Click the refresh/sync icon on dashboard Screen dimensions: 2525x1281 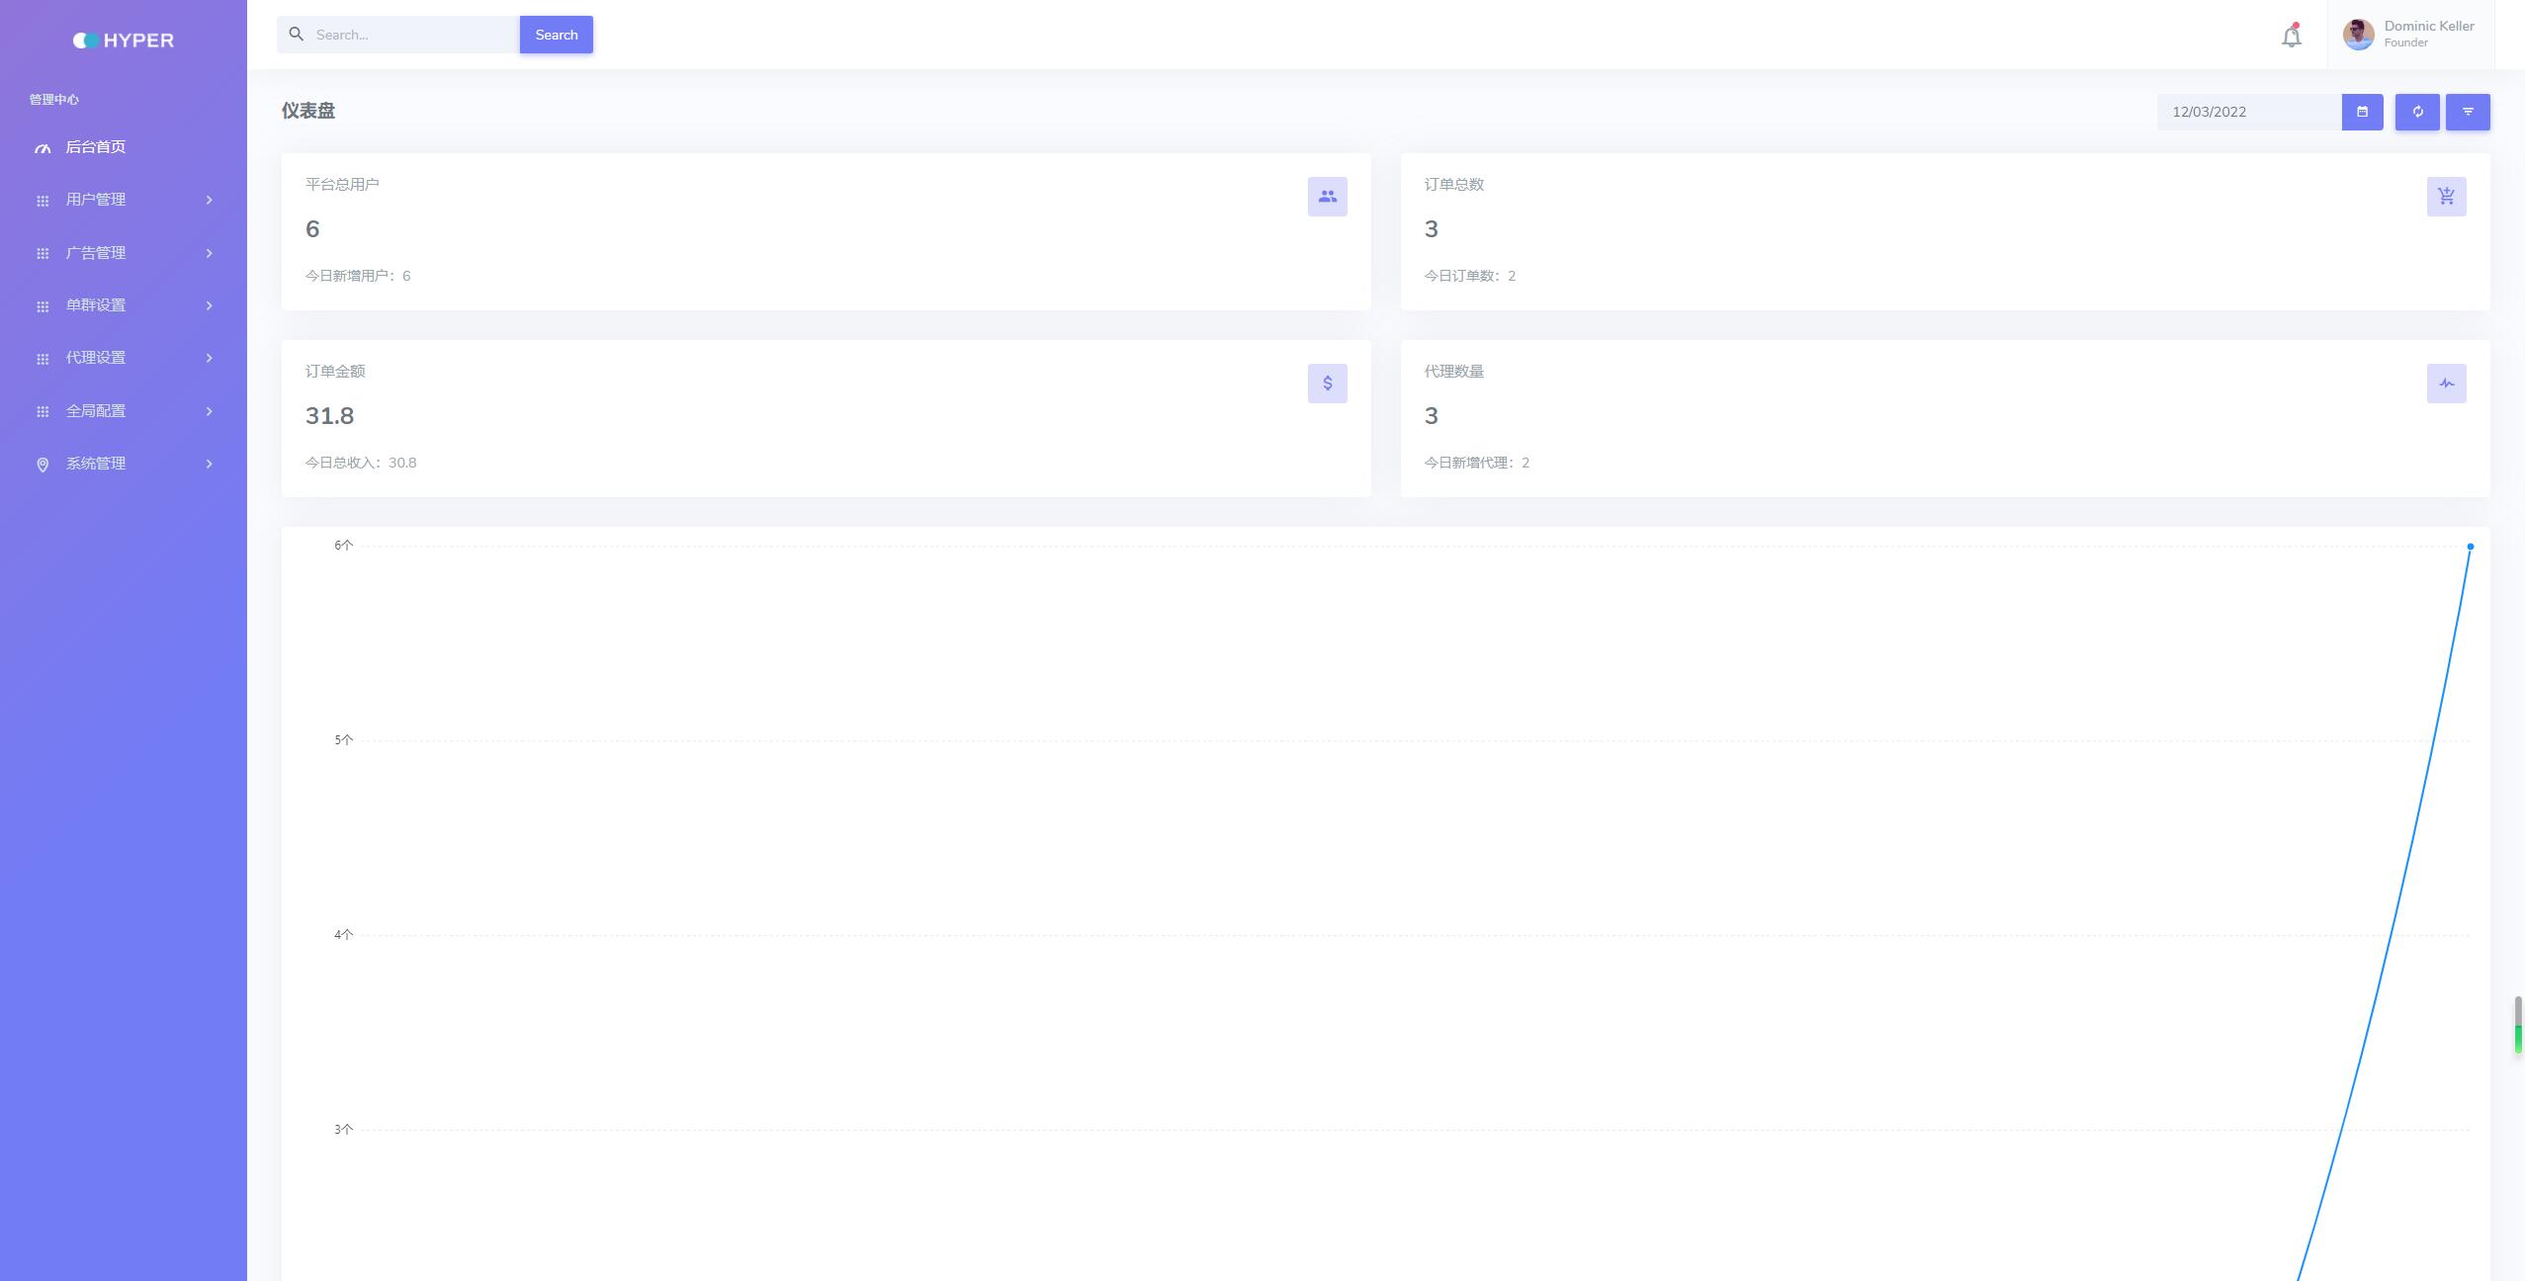point(2415,111)
